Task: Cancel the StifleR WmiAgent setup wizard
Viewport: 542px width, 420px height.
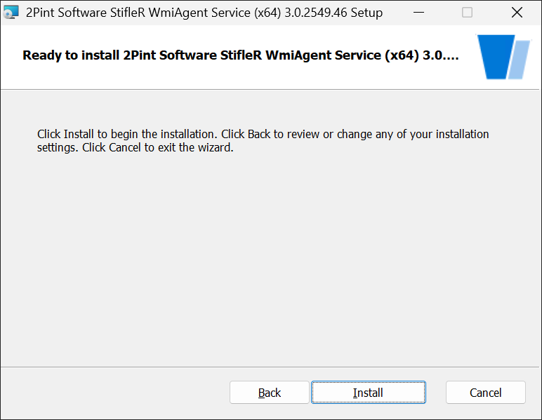Action: tap(485, 393)
